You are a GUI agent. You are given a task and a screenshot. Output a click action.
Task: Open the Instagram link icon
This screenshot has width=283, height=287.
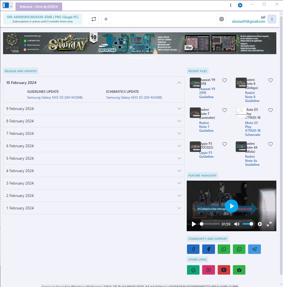click(209, 270)
